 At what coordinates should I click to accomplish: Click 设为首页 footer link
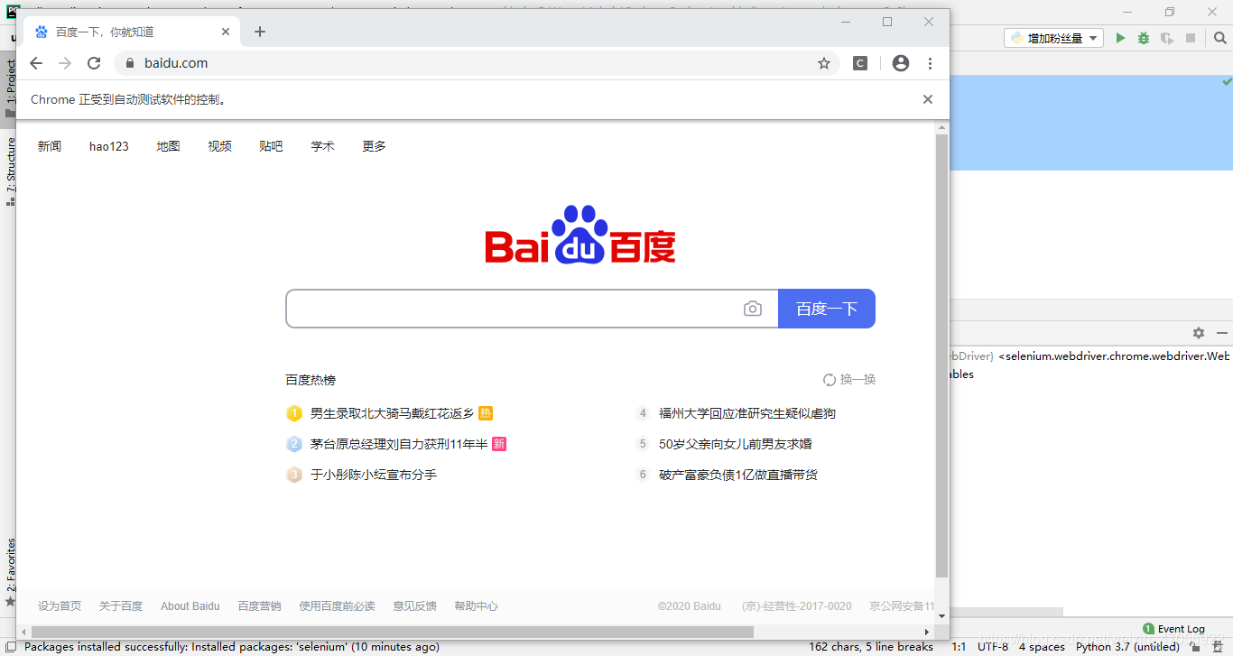(x=60, y=606)
